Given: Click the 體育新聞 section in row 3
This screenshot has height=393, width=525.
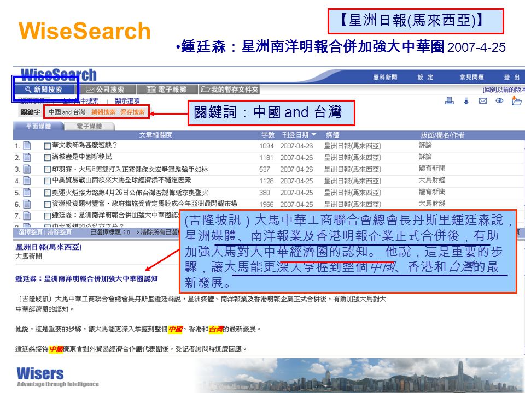Looking at the screenshot, I should coord(432,169).
